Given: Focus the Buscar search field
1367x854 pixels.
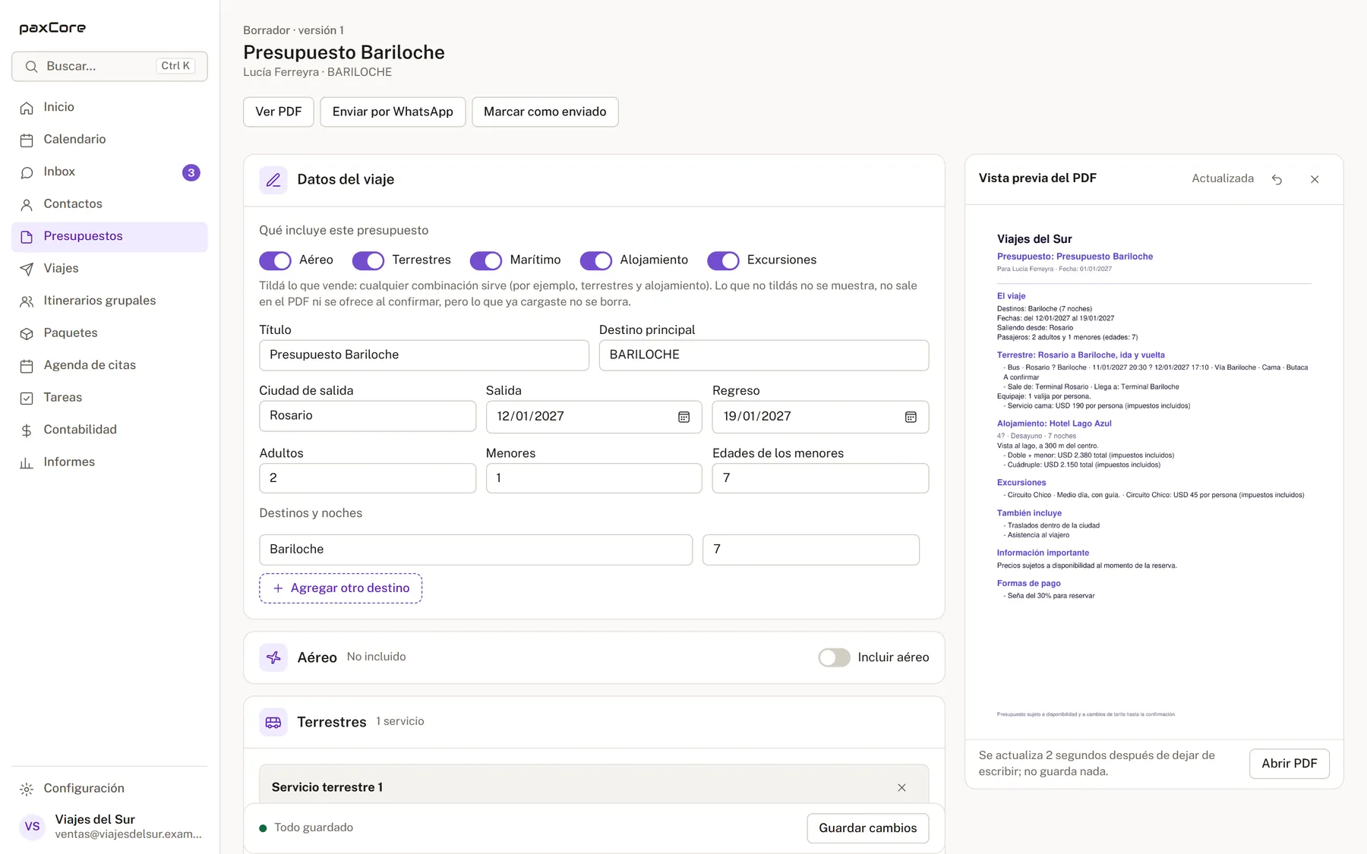Looking at the screenshot, I should [x=109, y=66].
